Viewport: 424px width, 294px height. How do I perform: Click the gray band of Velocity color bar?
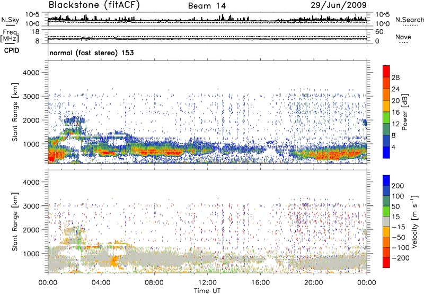point(386,222)
